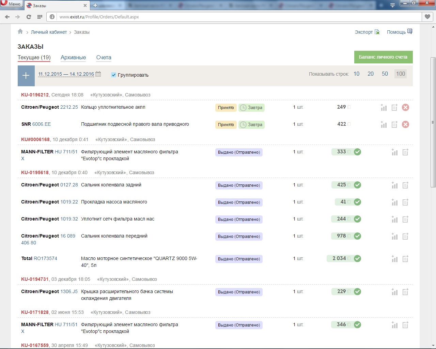This screenshot has width=436, height=349.
Task: Open the browser tab list menu
Action: coord(392,5)
